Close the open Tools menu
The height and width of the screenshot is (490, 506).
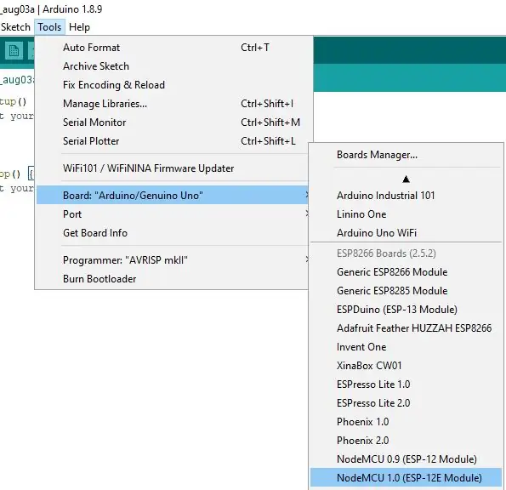pos(49,27)
